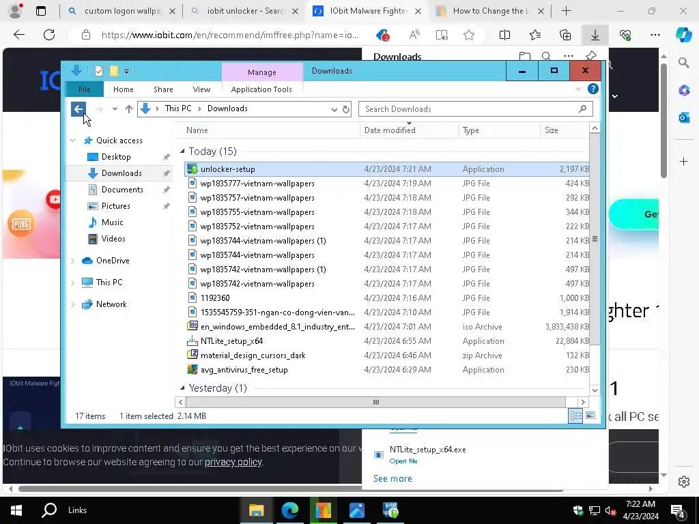This screenshot has width=699, height=524.
Task: Collapse the Yesterday (1) group
Action: click(x=182, y=388)
